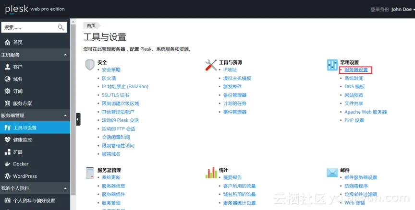Click the Statistics bar chart icon

click(x=211, y=173)
